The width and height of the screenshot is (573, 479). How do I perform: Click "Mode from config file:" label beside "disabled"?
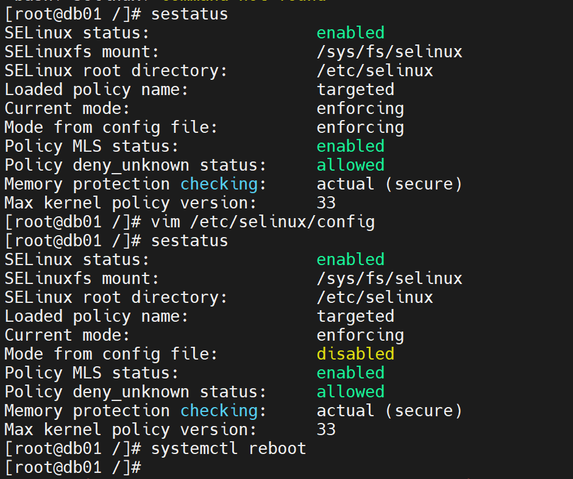pos(111,354)
